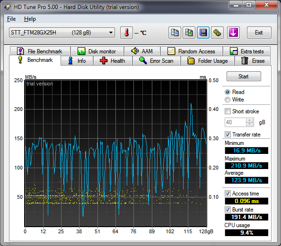281x246 pixels.
Task: Click the short stroke gB input field
Action: coord(236,122)
